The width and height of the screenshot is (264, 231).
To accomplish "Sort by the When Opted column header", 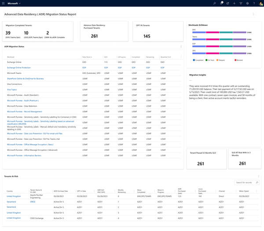I will 244,191.
